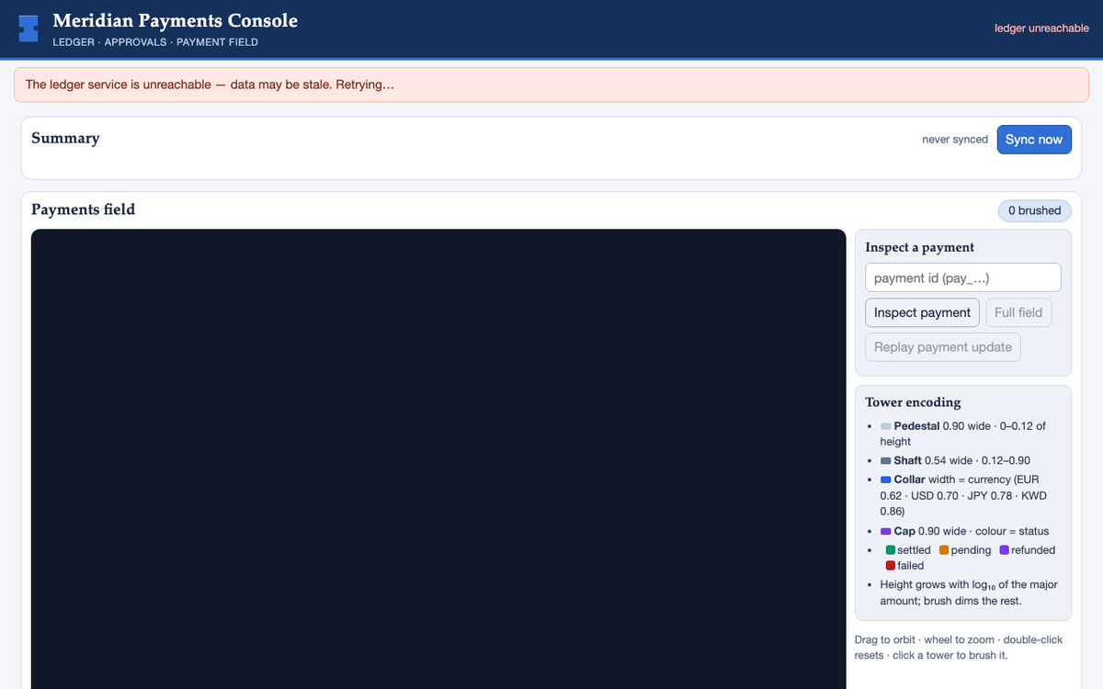Click the 'never synced' label
This screenshot has width=1103, height=689.
coord(955,140)
